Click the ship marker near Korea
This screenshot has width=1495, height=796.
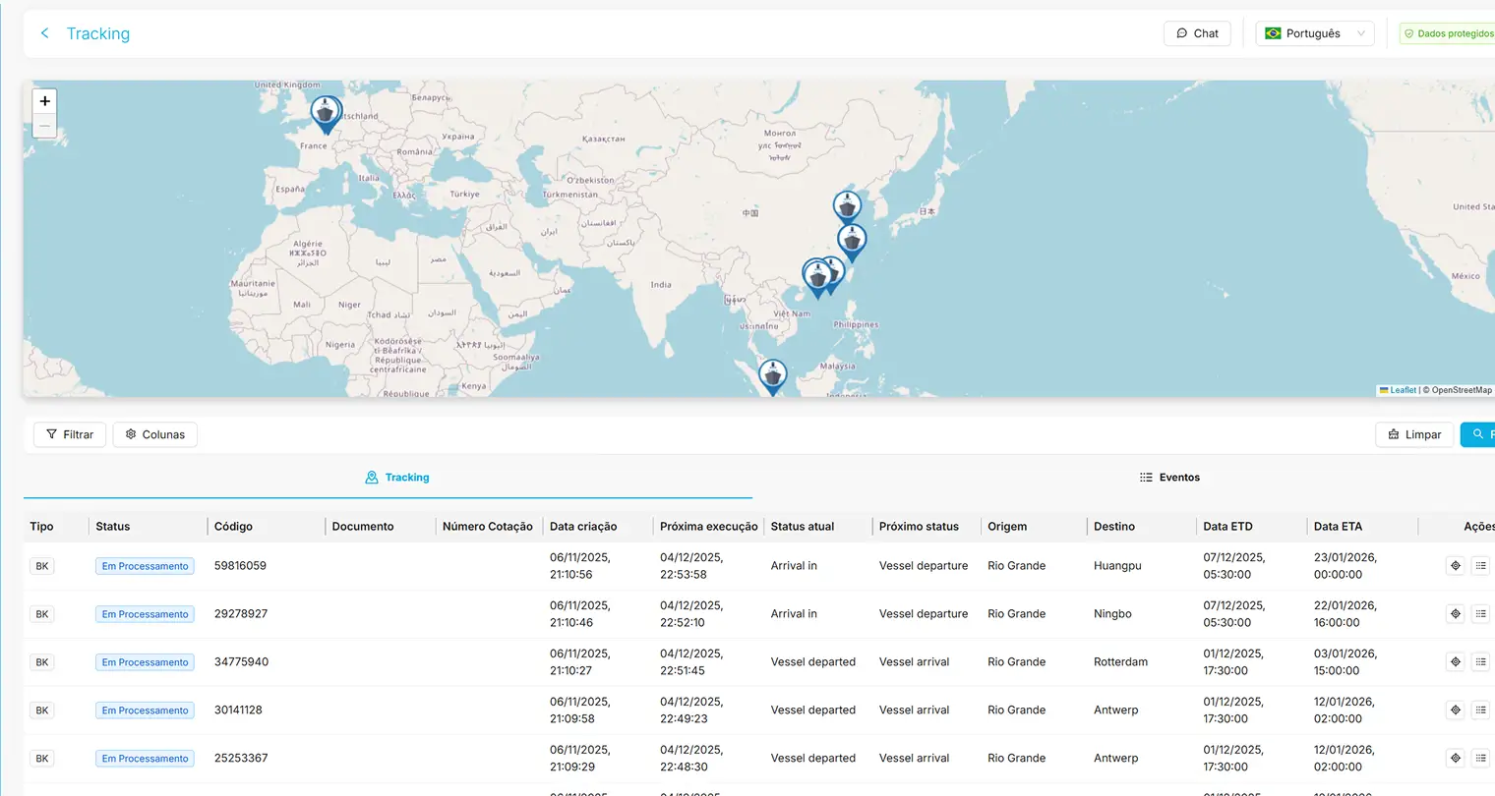847,207
